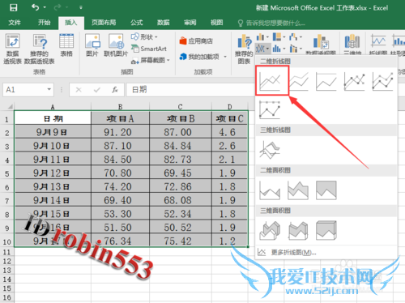Click the 告诉我您想要做什么 search box
405x303 pixels.
point(272,23)
